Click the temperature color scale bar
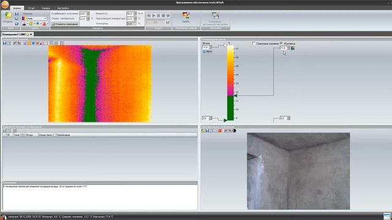 pos(230,83)
